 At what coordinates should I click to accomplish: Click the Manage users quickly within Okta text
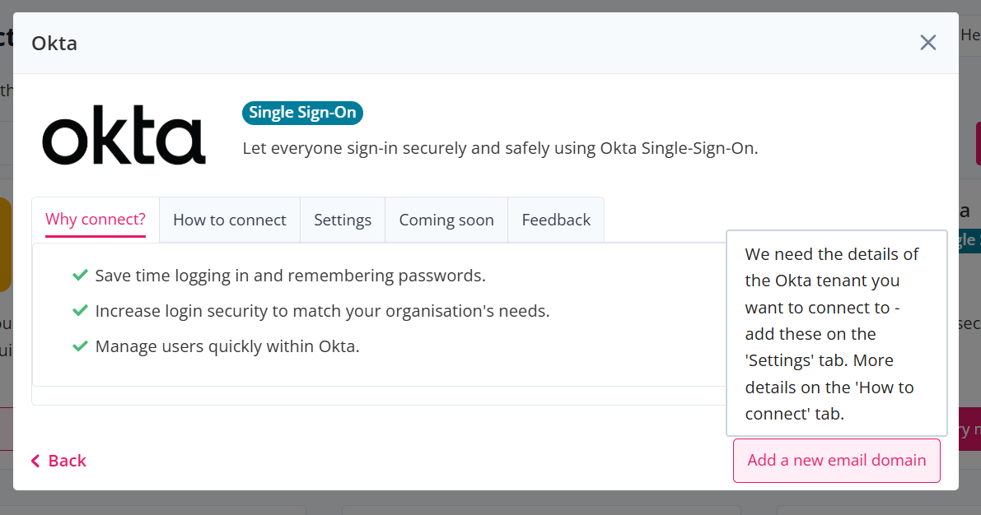tap(227, 346)
